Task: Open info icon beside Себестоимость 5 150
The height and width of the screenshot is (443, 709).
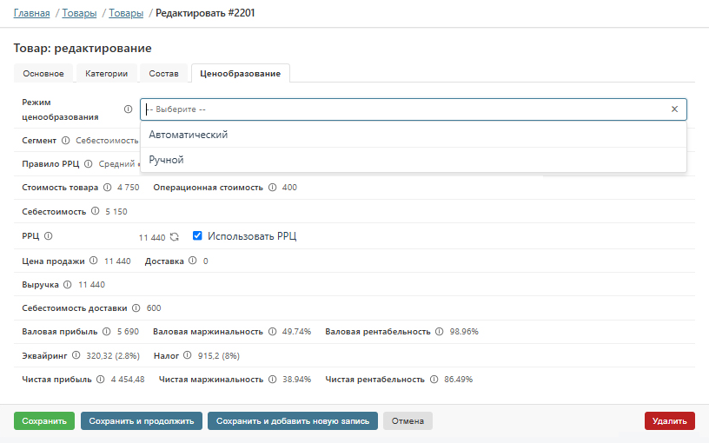Action: (x=95, y=211)
